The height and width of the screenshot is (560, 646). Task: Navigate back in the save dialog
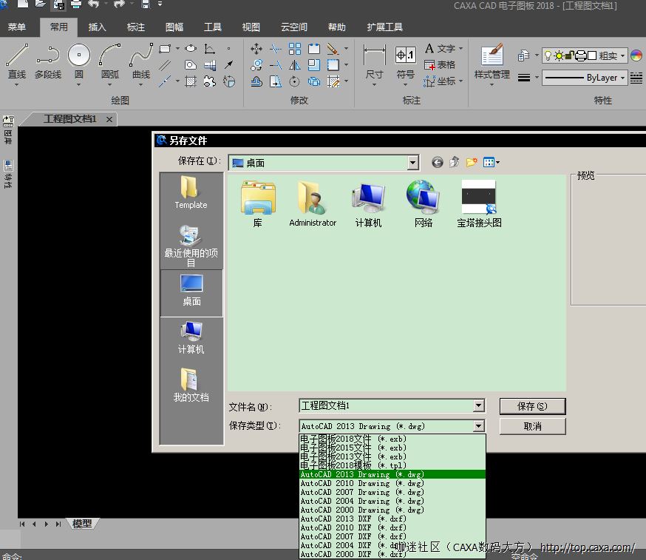click(438, 163)
